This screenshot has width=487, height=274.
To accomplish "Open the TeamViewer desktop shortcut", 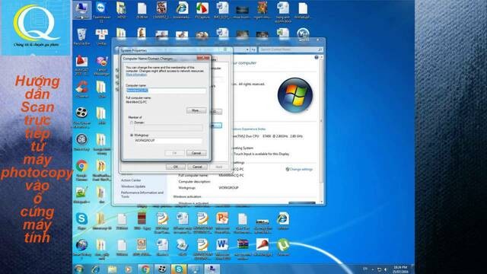I will click(101, 11).
